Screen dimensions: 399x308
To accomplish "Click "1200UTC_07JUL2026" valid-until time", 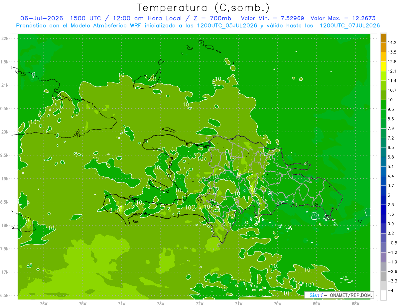I will click(x=350, y=26).
